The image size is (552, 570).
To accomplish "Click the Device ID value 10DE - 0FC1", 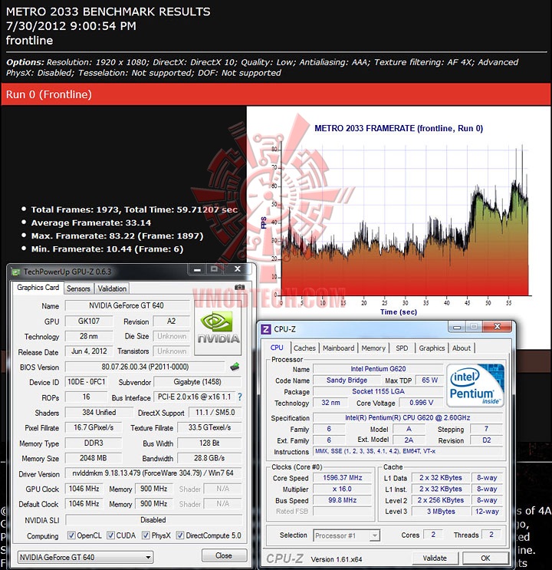I will pos(87,382).
